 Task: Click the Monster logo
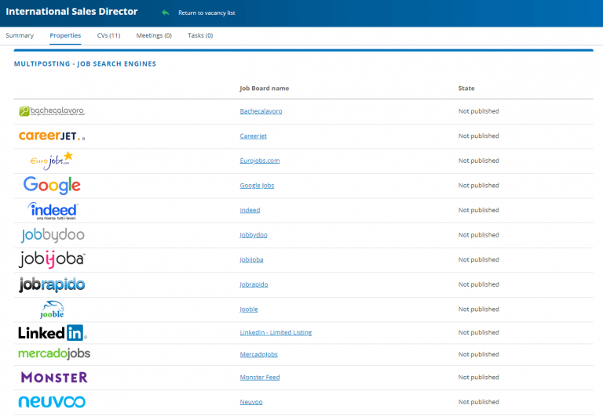click(54, 378)
